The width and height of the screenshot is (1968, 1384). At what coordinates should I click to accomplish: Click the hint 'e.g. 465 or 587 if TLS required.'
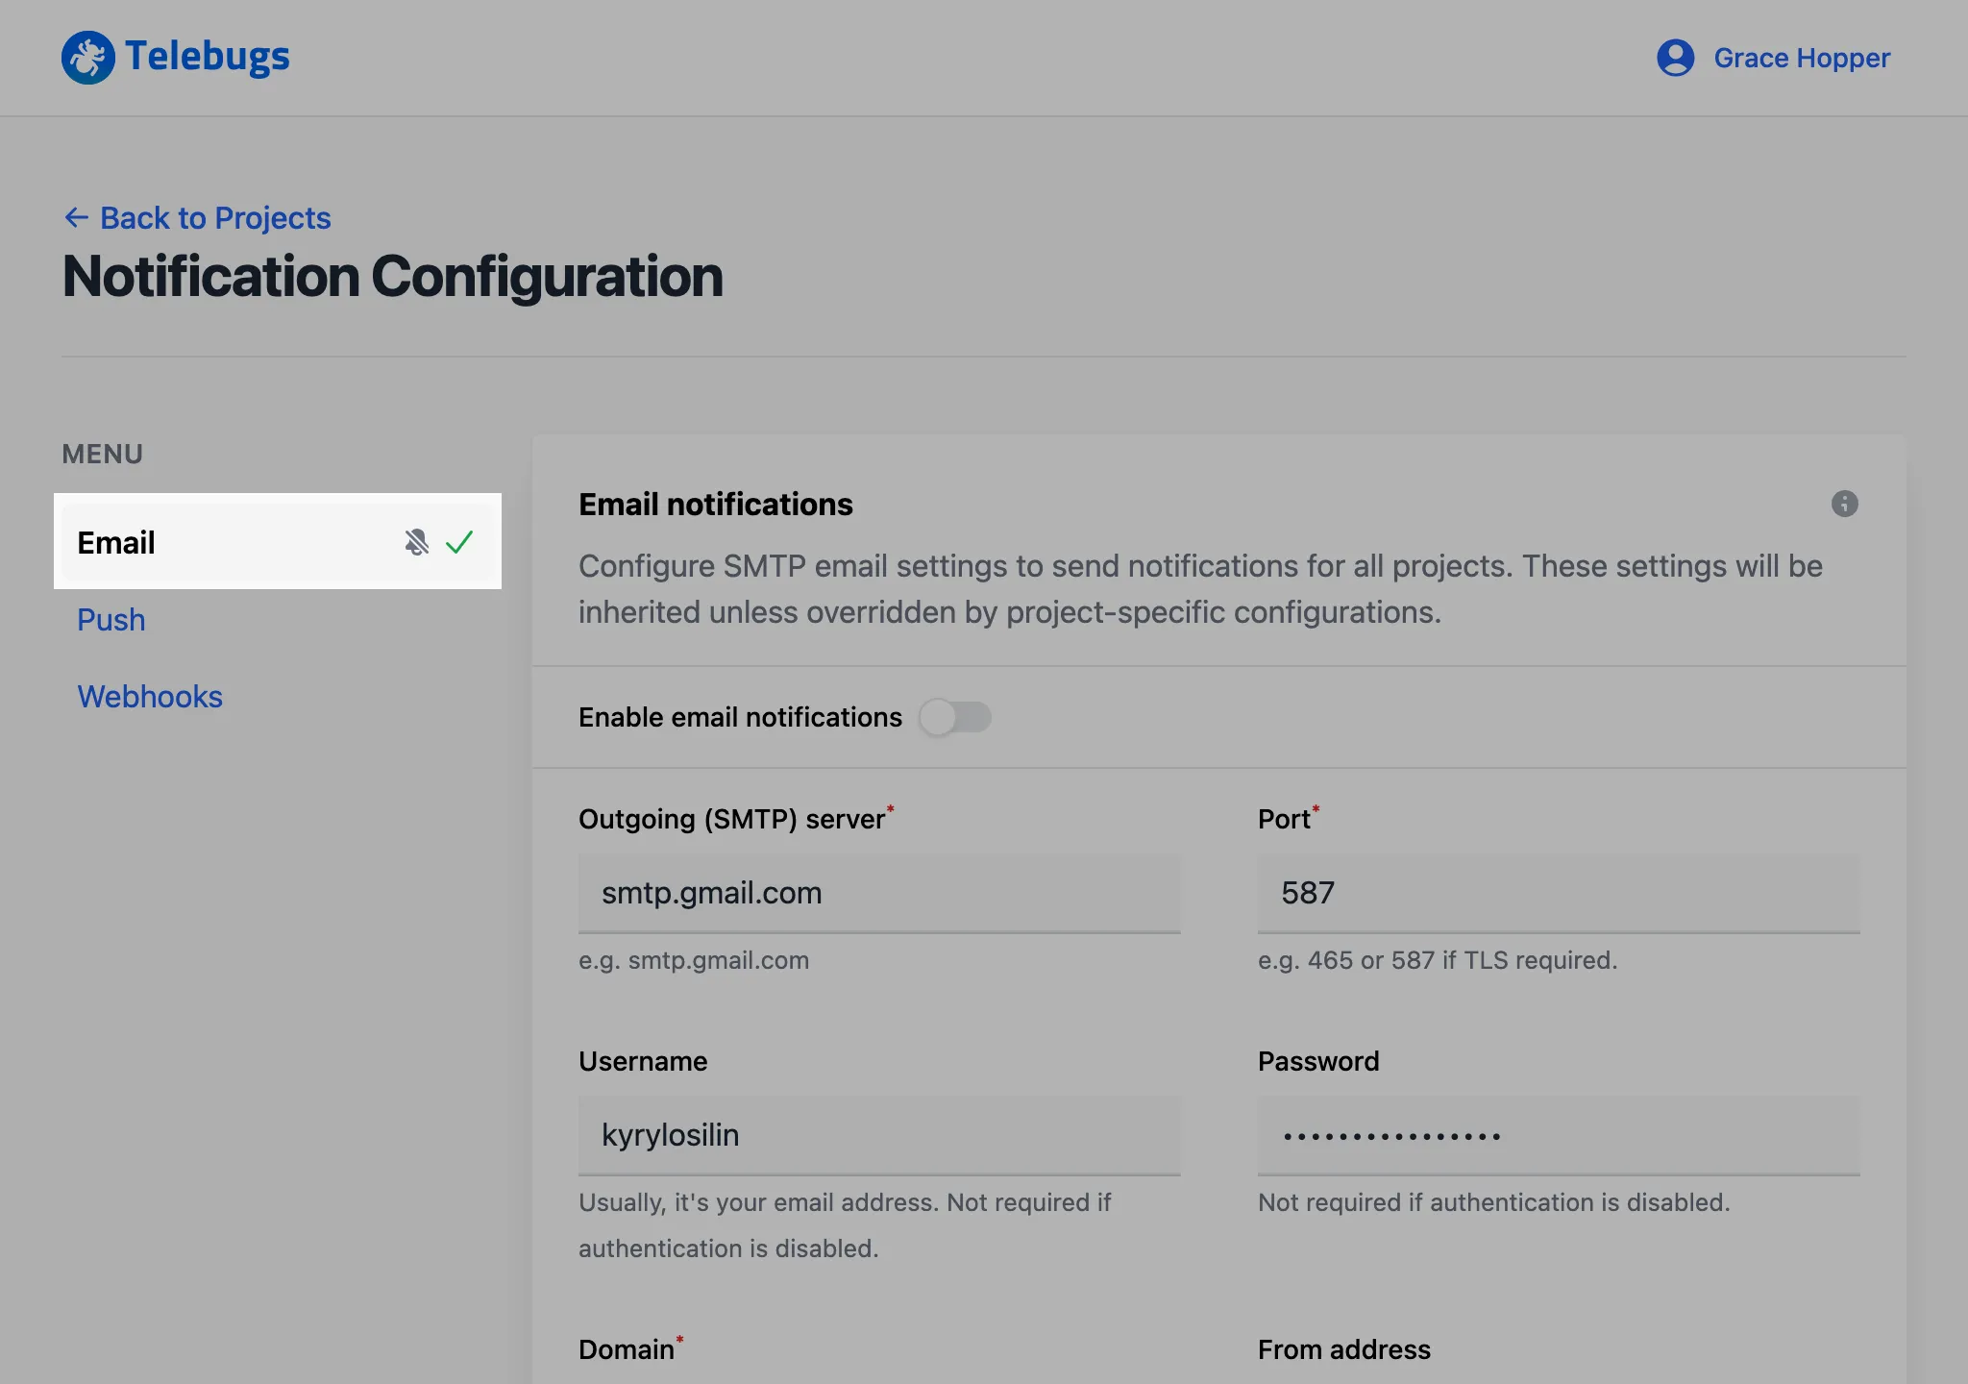(x=1438, y=960)
